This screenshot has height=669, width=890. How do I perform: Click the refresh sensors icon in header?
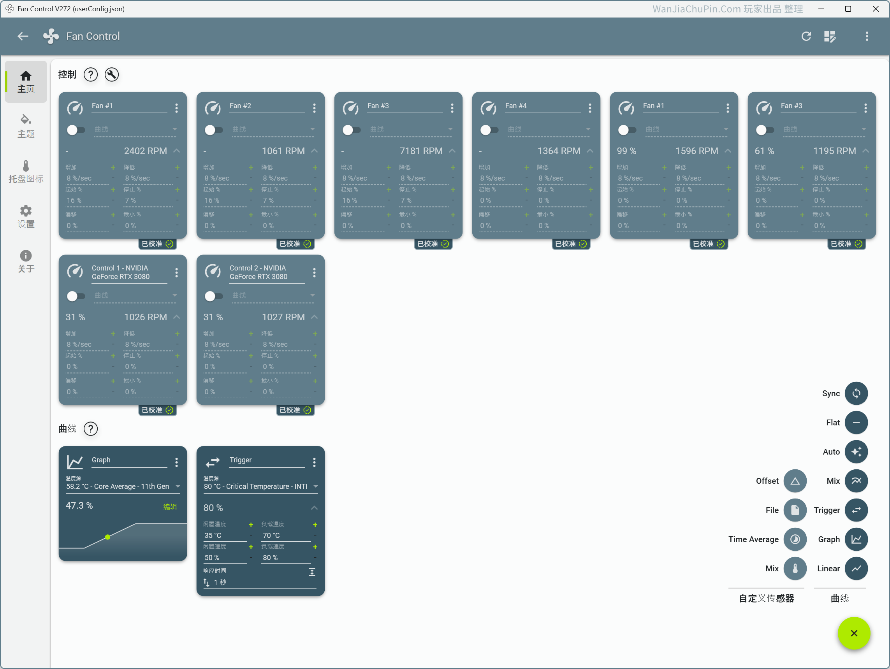coord(806,36)
